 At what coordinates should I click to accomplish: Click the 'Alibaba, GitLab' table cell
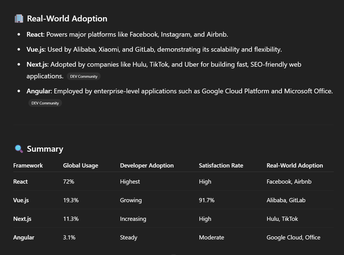click(286, 200)
